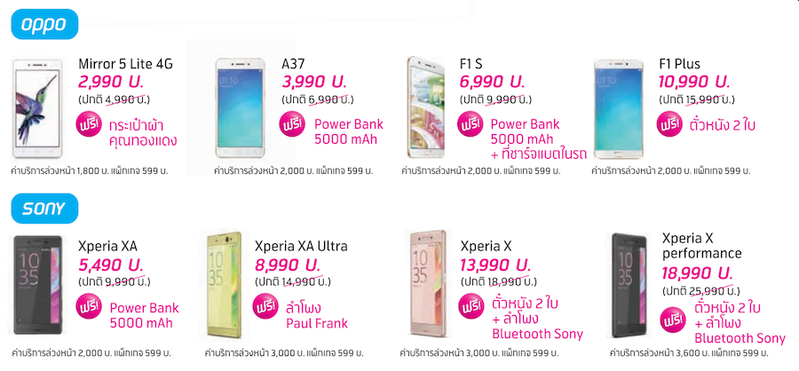Click the pink free badge beside Xperia XA
This screenshot has height=371, width=799.
click(x=90, y=307)
